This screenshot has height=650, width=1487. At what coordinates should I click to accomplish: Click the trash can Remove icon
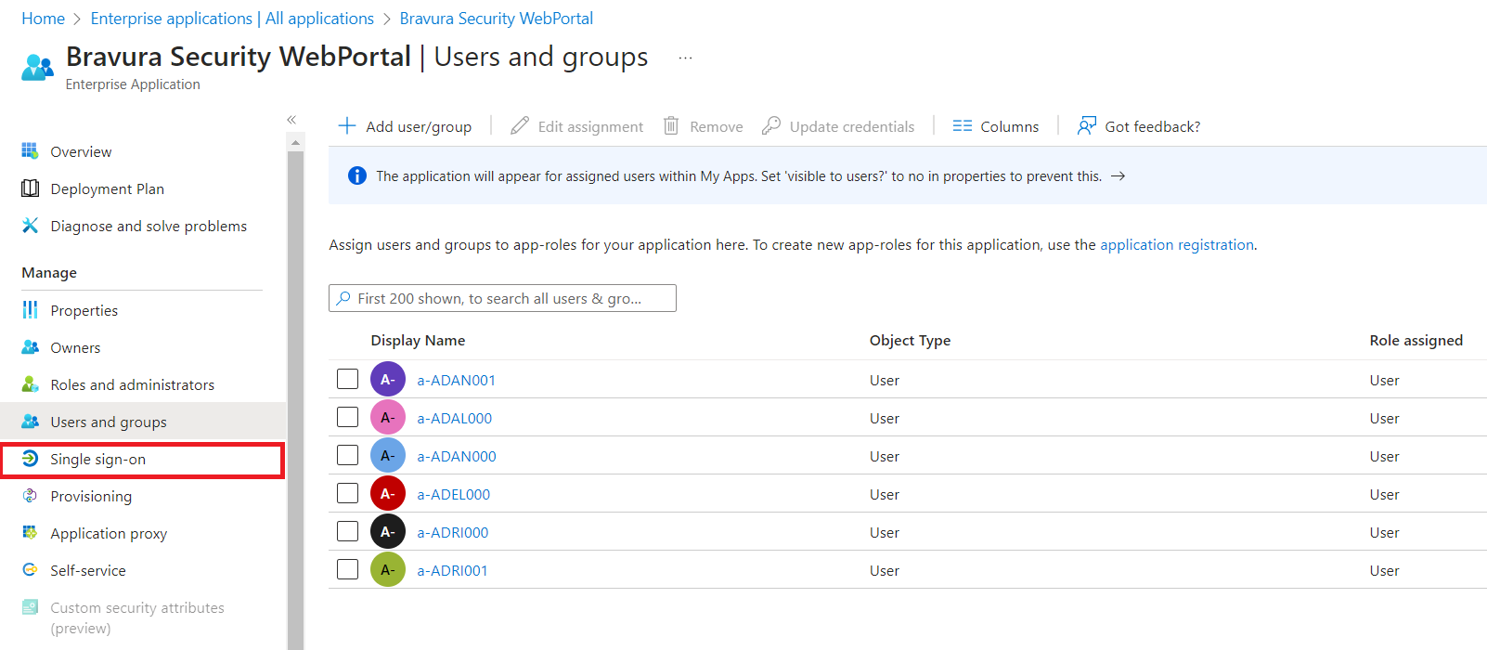[671, 125]
